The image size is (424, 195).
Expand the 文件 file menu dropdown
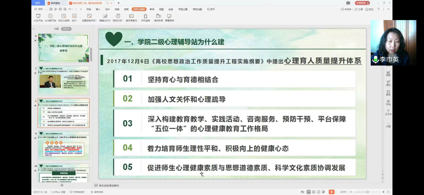coord(40,9)
